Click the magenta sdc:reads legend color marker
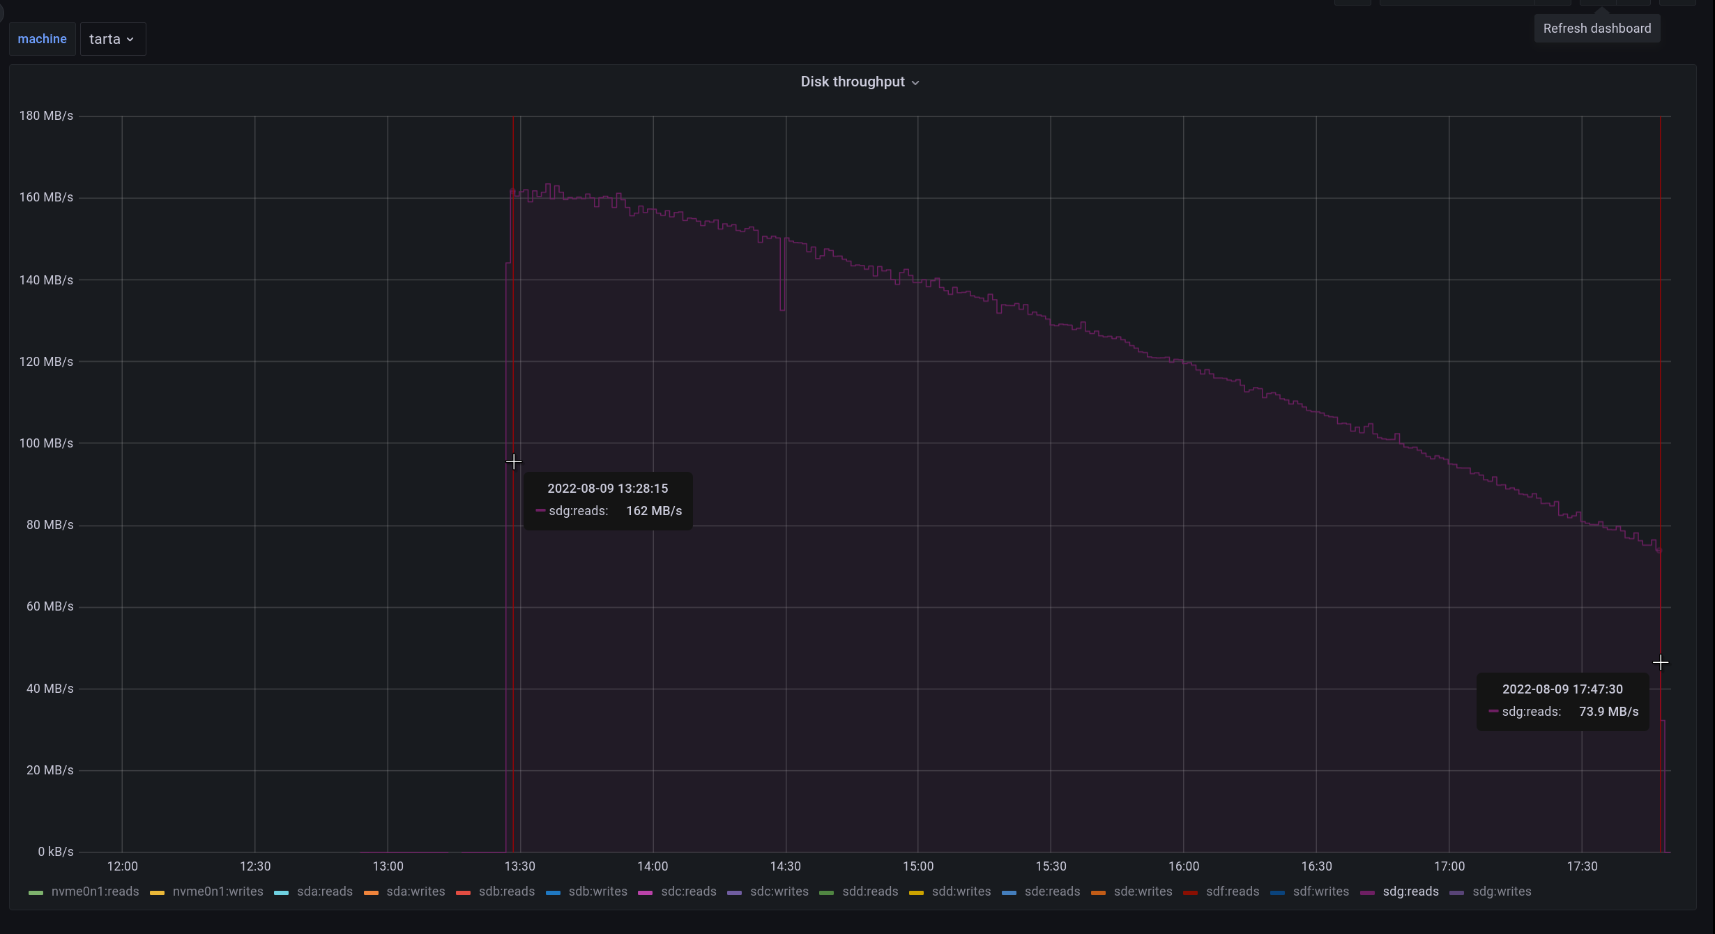Image resolution: width=1715 pixels, height=934 pixels. pos(645,892)
